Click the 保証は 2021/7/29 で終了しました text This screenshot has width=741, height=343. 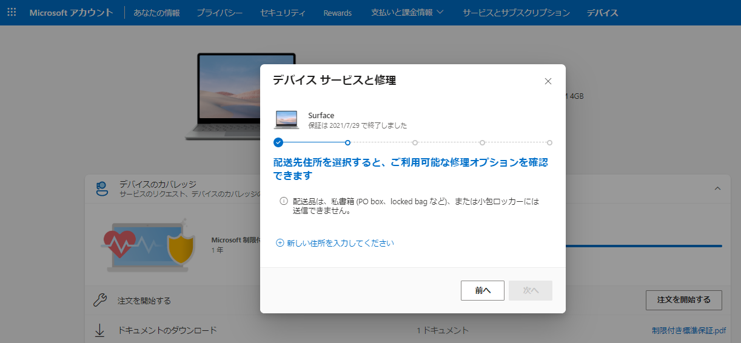pyautogui.click(x=358, y=125)
